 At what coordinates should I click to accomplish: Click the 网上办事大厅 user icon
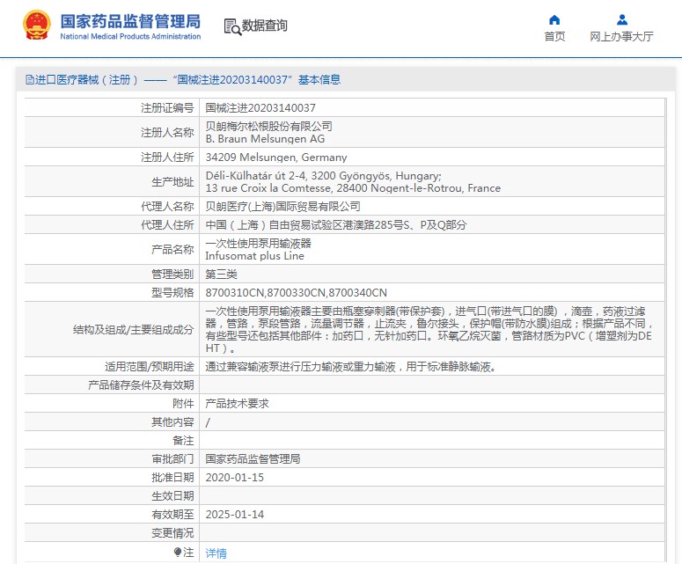(x=622, y=19)
